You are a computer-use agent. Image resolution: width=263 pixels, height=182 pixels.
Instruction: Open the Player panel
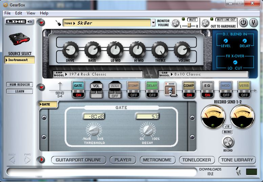pos(123,160)
